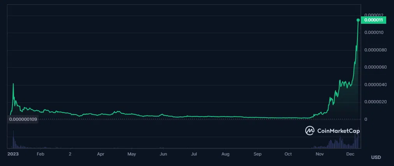The height and width of the screenshot is (166, 394).
Task: Click the Feb label on the time axis
Action: tap(40, 154)
